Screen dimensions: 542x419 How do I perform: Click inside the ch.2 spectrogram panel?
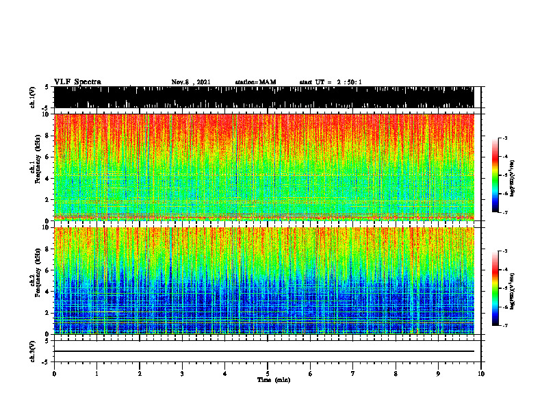tap(264, 281)
